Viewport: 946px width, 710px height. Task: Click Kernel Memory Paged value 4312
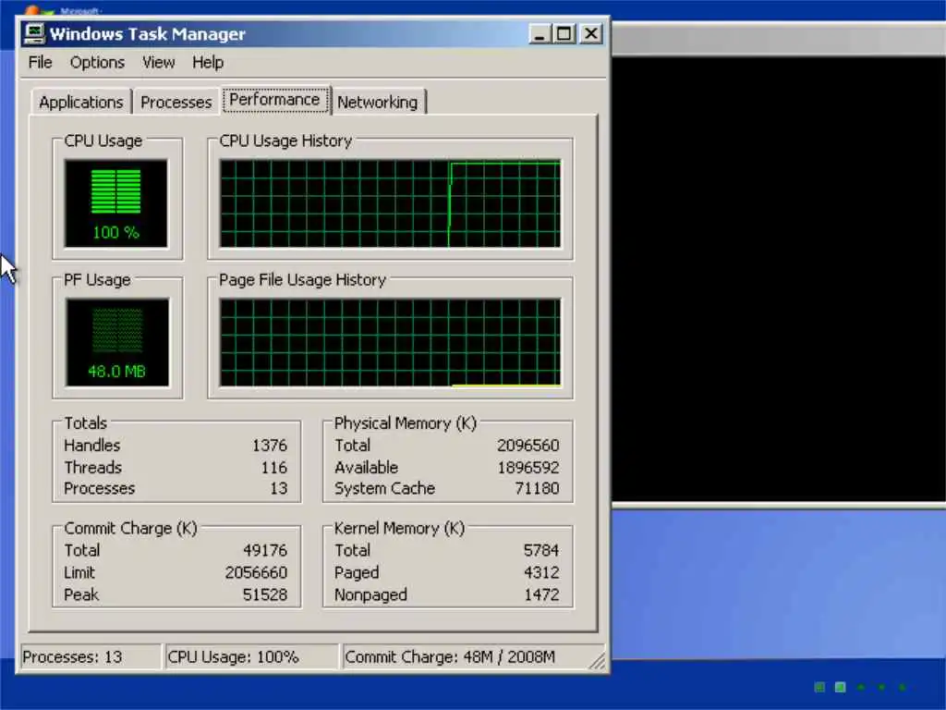tap(541, 572)
